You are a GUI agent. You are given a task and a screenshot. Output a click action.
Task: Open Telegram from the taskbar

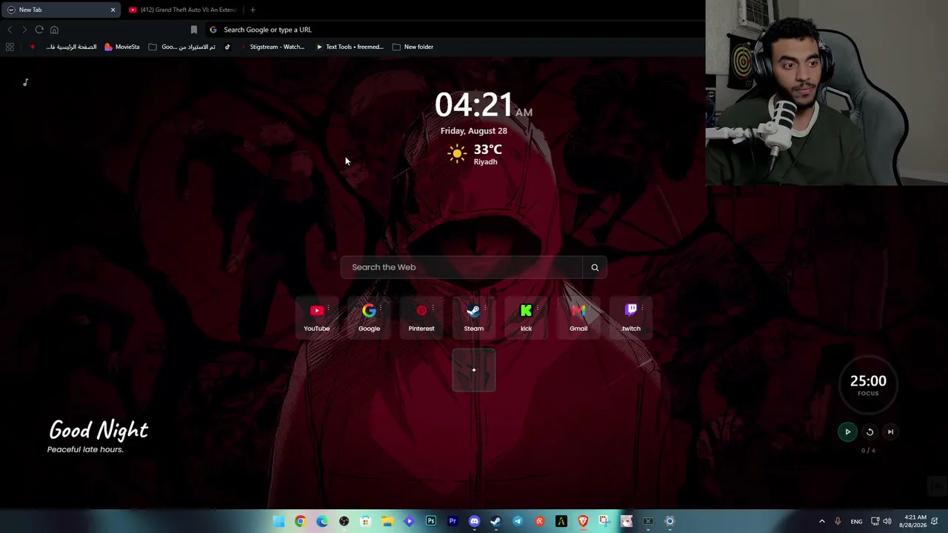point(518,521)
